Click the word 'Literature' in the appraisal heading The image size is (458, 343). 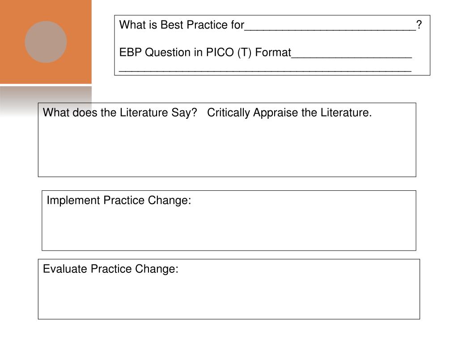tap(346, 113)
